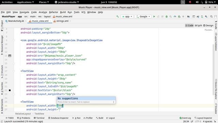Click the Attach Debugger to process icon
Viewport: 218px width, 123px height.
pos(179,16)
